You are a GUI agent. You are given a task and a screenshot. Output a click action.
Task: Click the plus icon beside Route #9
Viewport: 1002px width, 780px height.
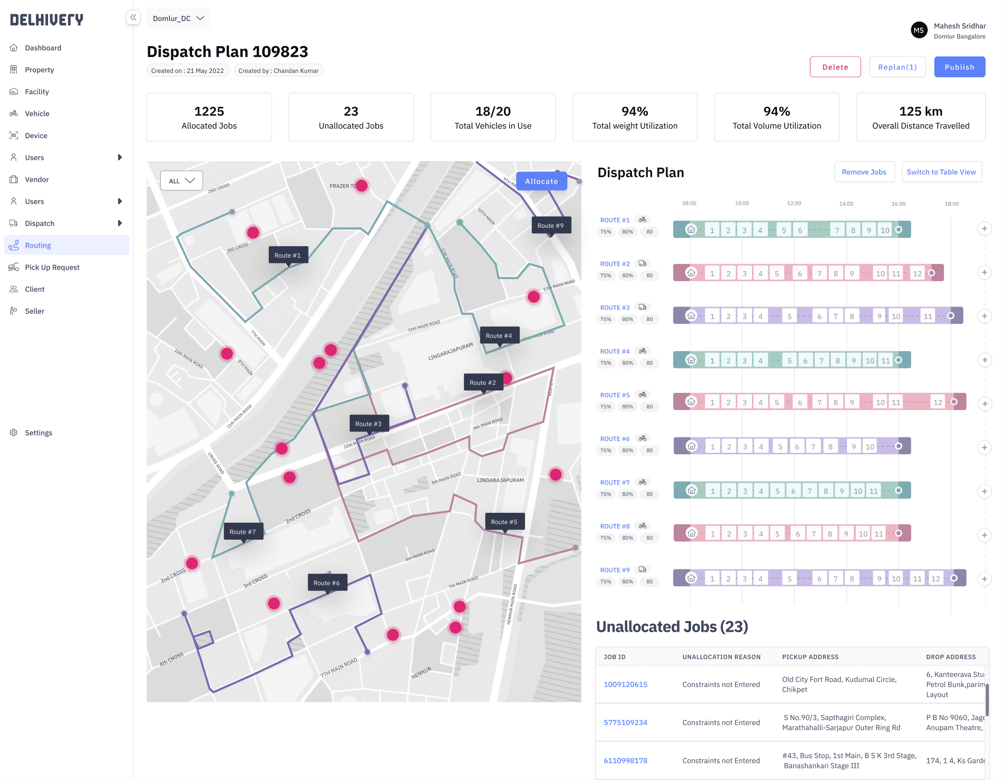click(x=984, y=579)
